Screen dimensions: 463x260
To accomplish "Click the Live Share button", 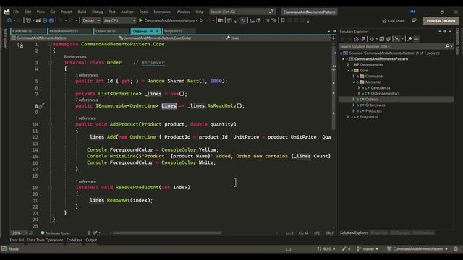I will pos(394,21).
